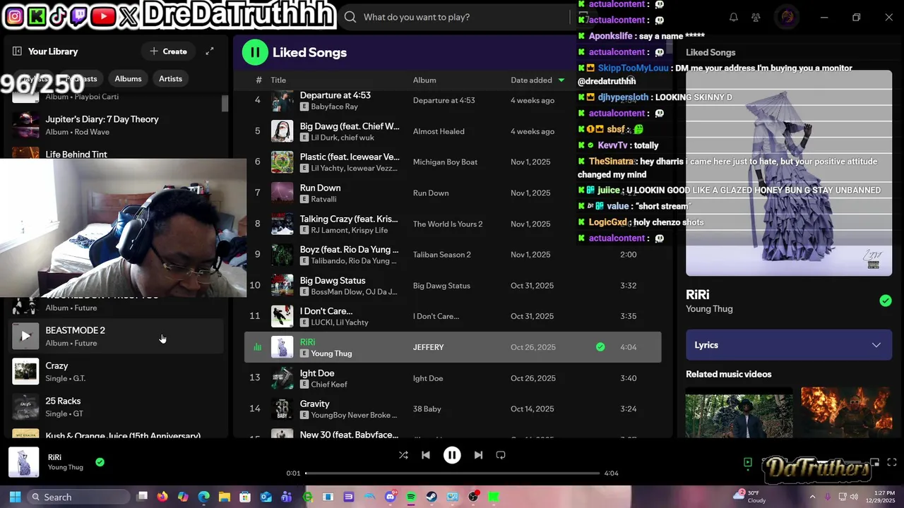
Task: Open full screen player view
Action: [891, 463]
